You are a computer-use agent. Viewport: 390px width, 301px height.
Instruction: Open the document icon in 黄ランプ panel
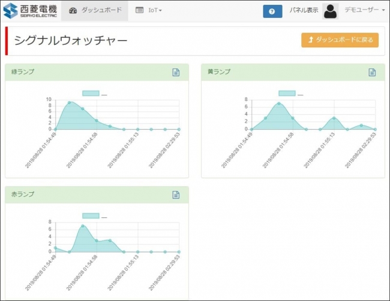pos(372,72)
